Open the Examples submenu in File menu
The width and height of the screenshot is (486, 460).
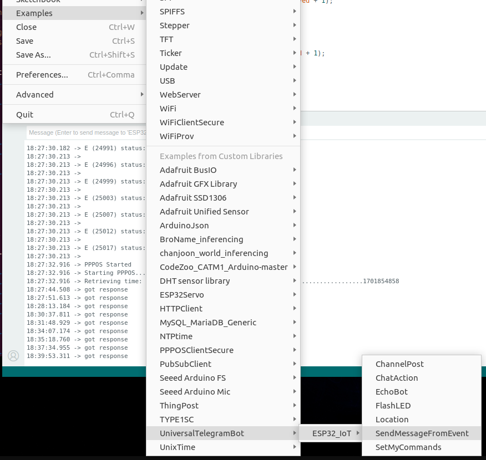(74, 13)
